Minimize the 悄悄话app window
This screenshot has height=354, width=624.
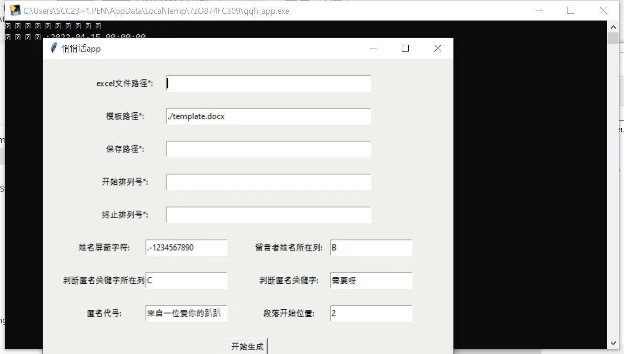374,48
